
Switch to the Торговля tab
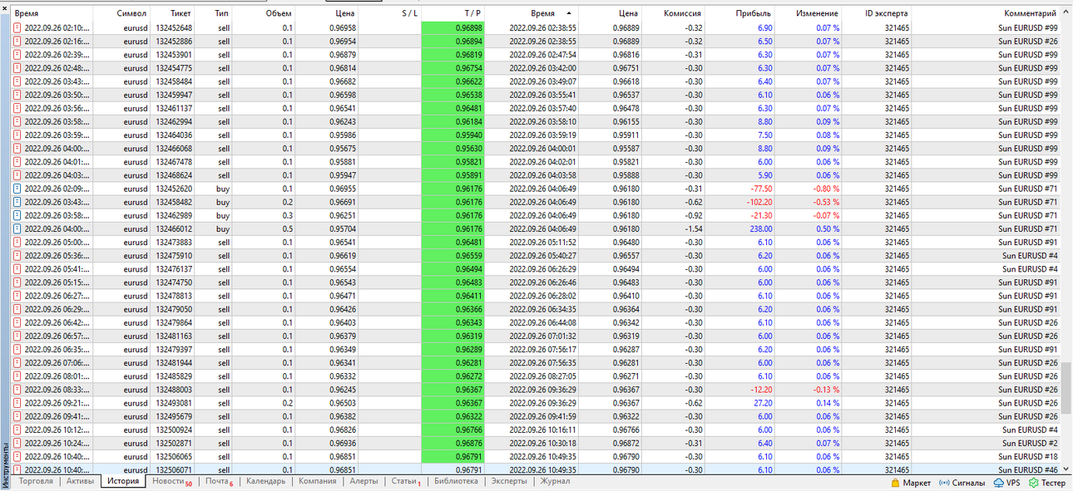tap(36, 481)
